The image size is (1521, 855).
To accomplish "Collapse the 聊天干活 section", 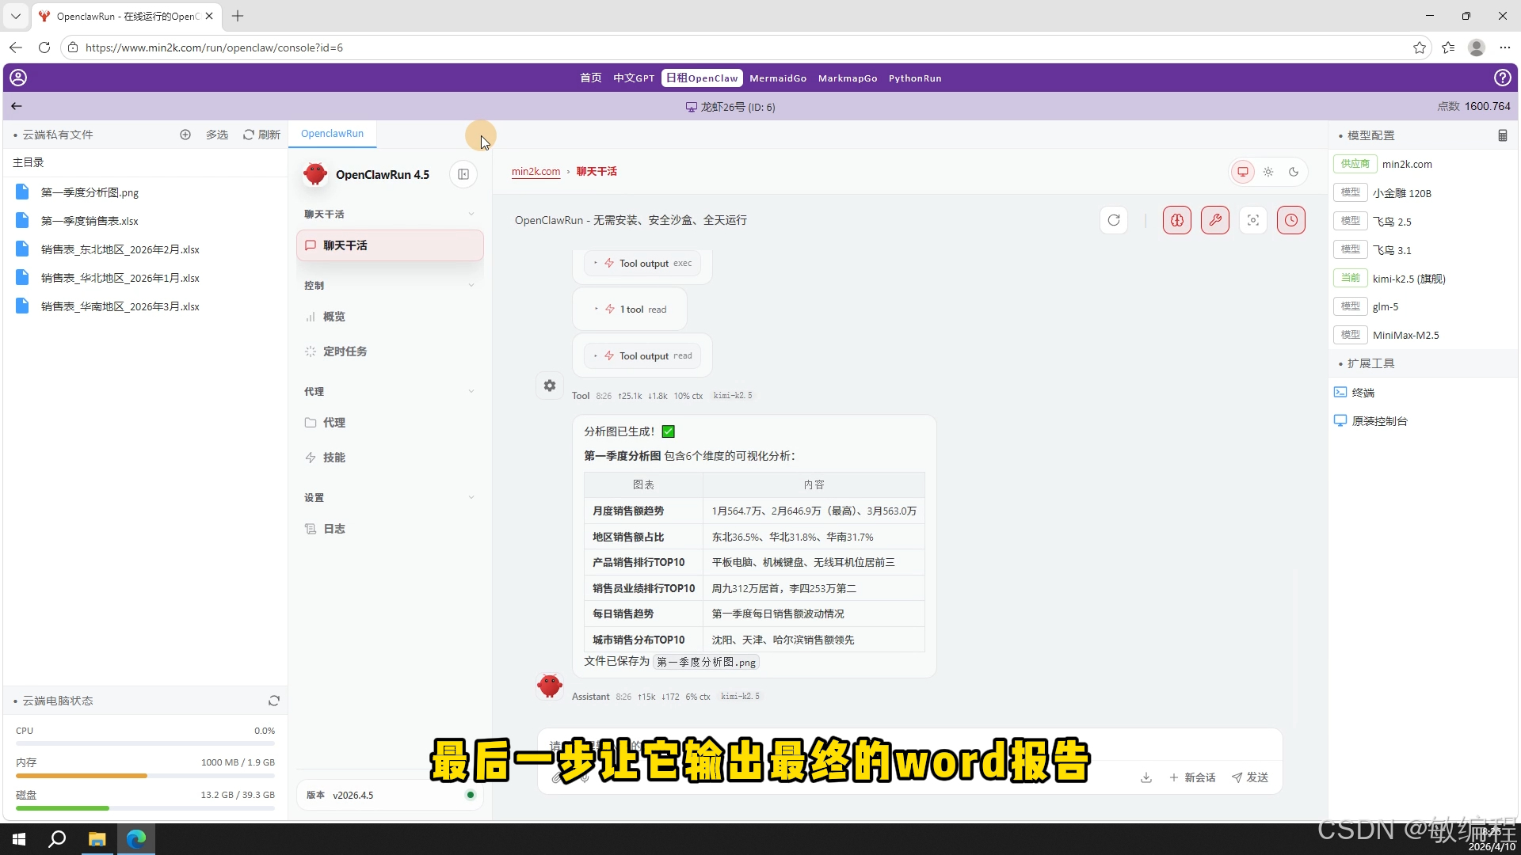I will pyautogui.click(x=471, y=214).
